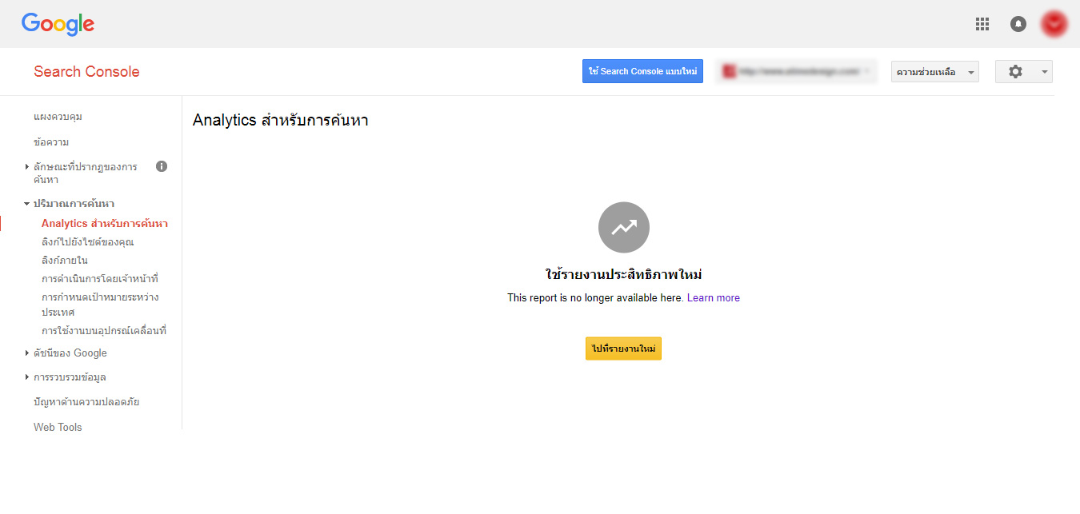Open ลิงก์ภายใน in the sidebar
The height and width of the screenshot is (514, 1080).
[65, 261]
